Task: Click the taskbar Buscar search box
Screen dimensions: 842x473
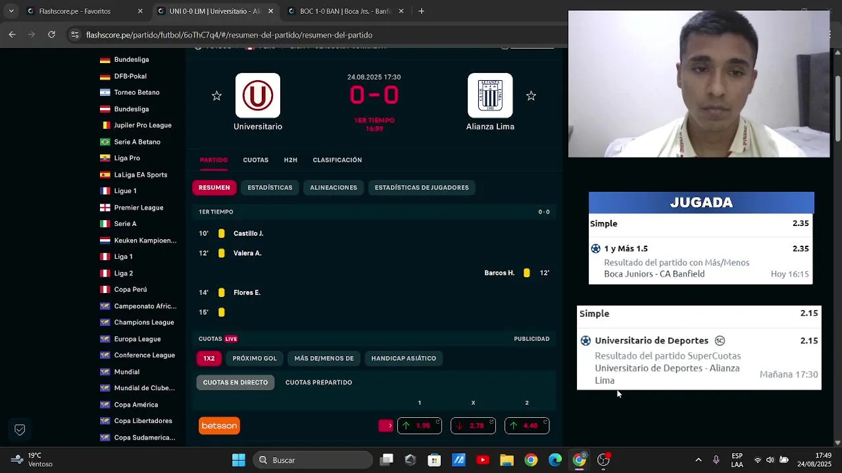Action: (x=312, y=460)
